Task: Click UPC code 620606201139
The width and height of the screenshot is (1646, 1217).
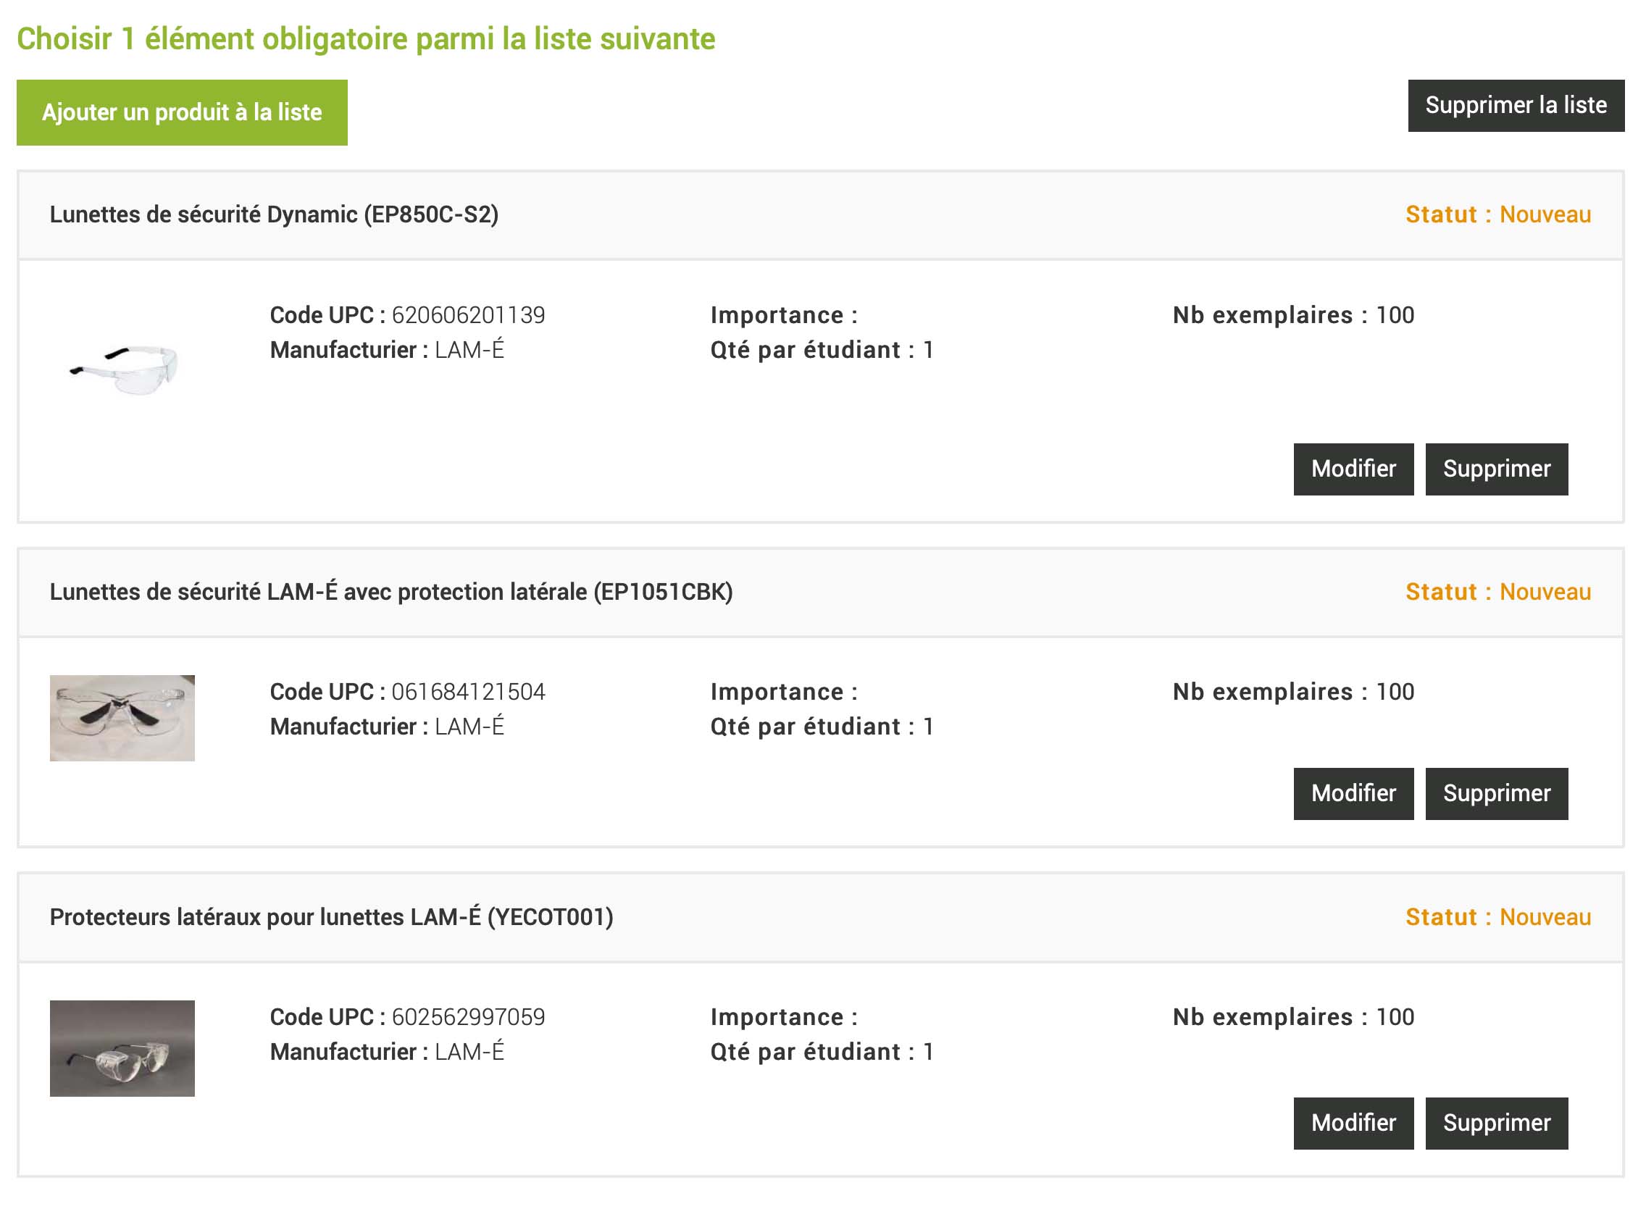Action: (x=468, y=315)
